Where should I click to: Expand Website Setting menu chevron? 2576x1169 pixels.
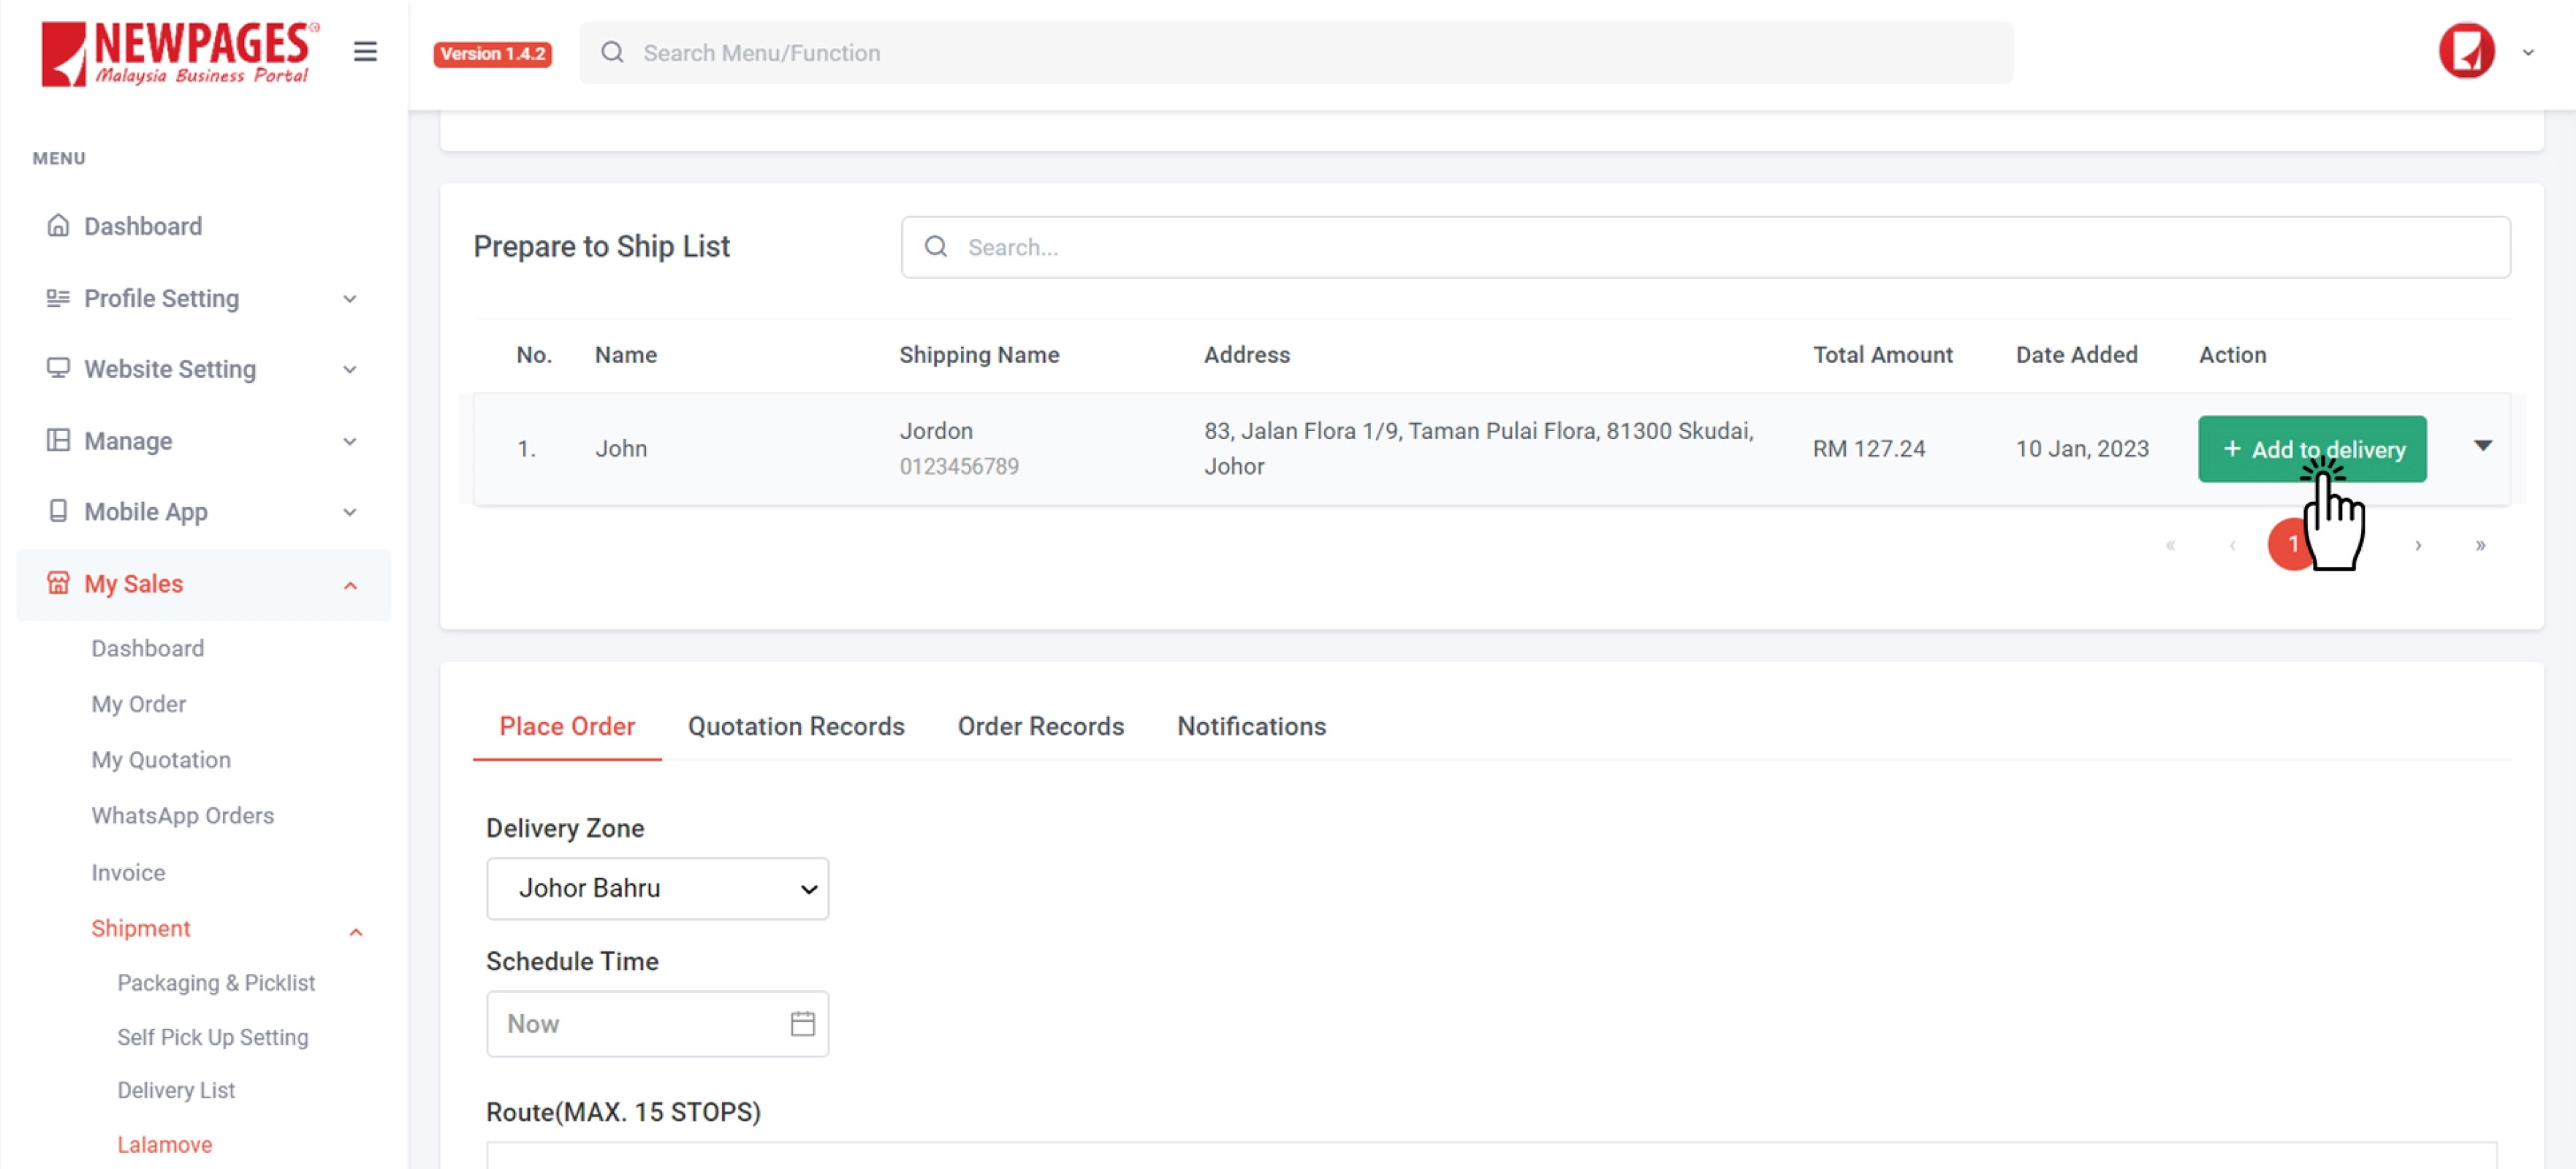tap(350, 370)
